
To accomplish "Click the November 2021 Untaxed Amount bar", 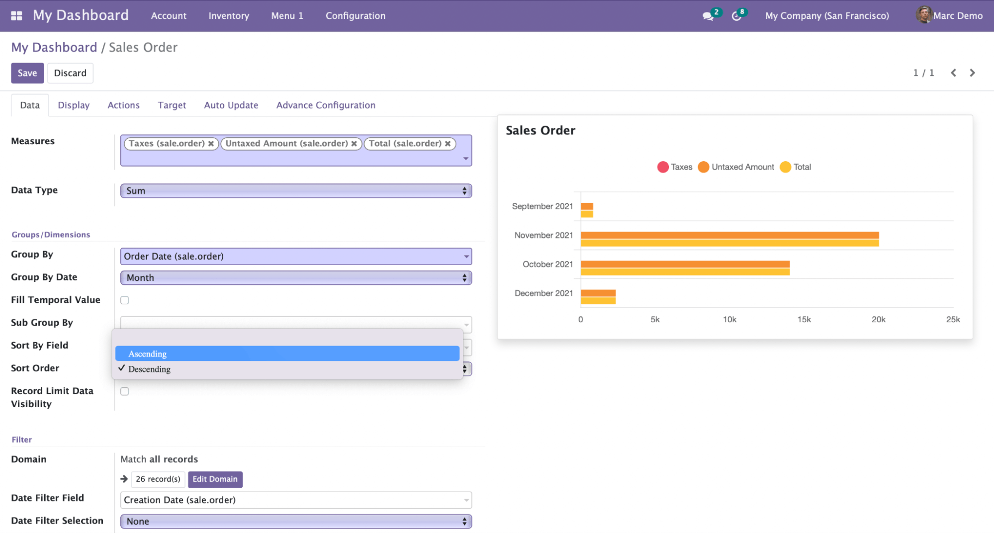I will pyautogui.click(x=729, y=235).
